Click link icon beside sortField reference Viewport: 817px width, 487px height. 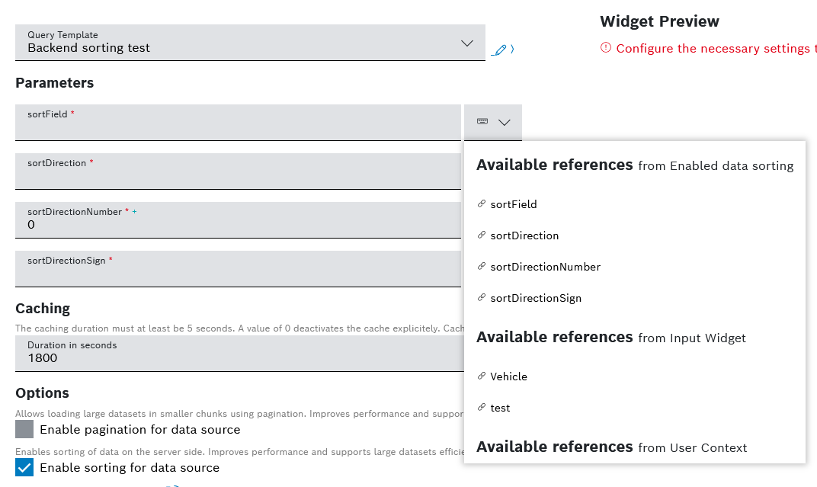point(482,204)
